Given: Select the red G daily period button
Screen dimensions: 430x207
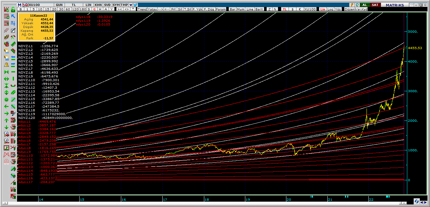Looking at the screenshot, I should pyautogui.click(x=94, y=9).
